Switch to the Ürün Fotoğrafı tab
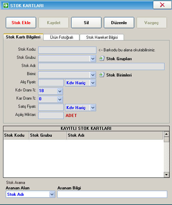172x205 pixels. (x=61, y=37)
